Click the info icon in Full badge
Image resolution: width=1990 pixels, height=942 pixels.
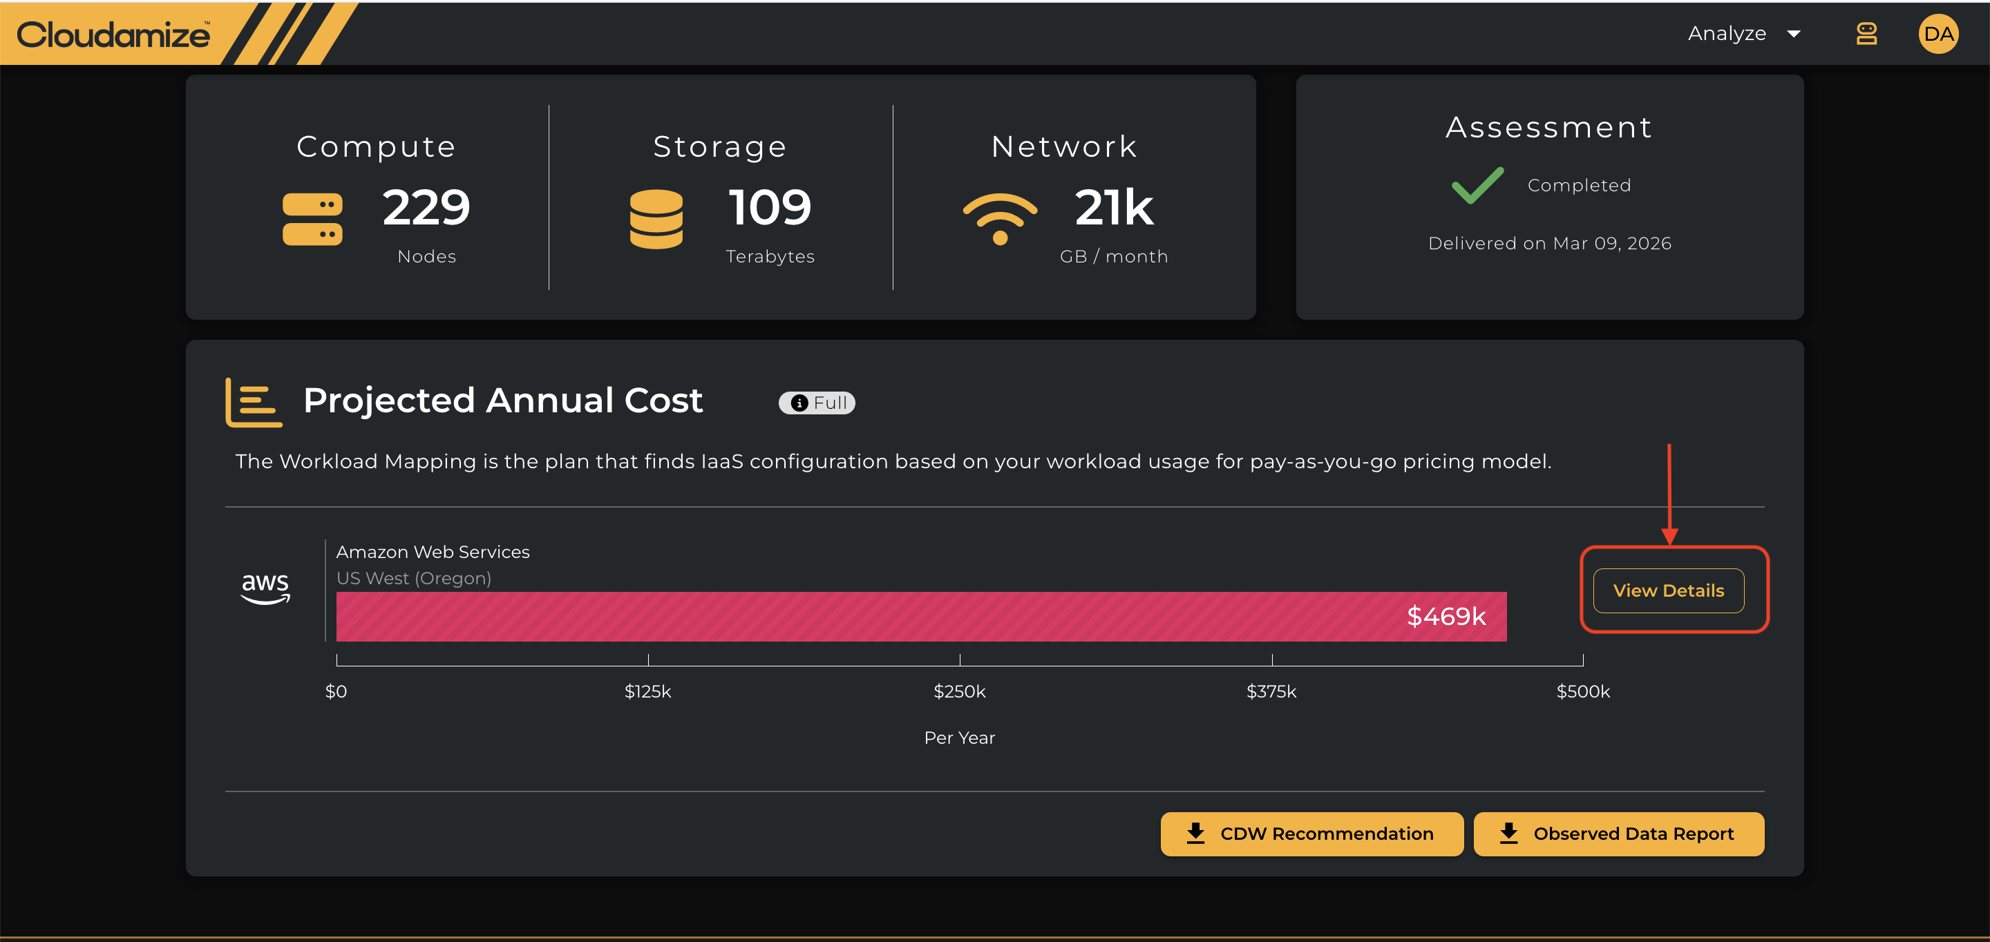[x=799, y=403]
